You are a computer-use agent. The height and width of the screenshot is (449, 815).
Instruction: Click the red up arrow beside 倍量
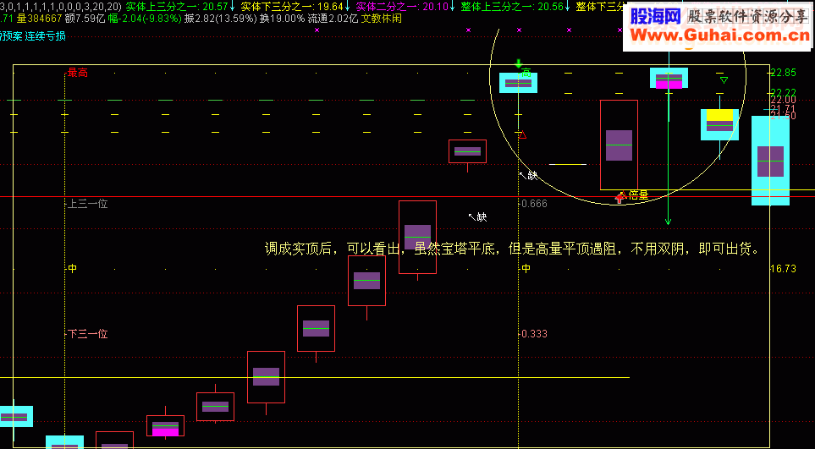620,197
